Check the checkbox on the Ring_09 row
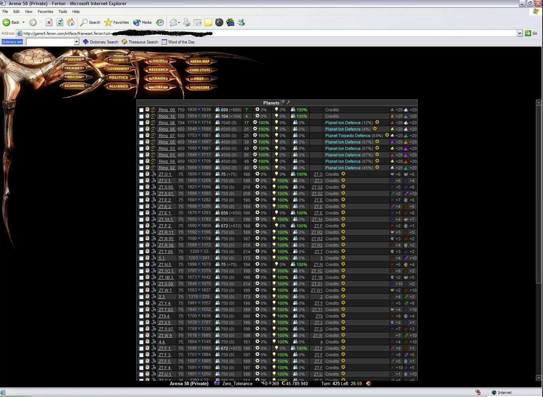 (x=142, y=110)
